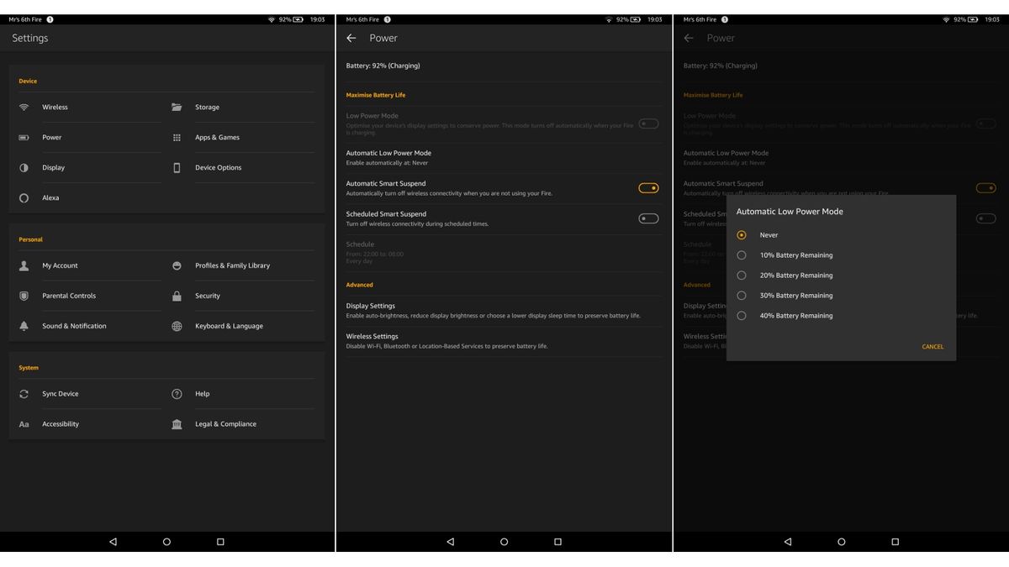Open Apps & Games from its grid icon
The width and height of the screenshot is (1009, 567).
coord(177,137)
